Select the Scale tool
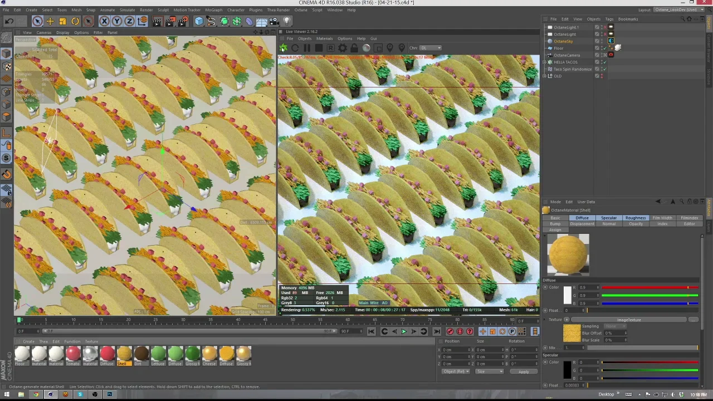The image size is (713, 401). click(62, 21)
